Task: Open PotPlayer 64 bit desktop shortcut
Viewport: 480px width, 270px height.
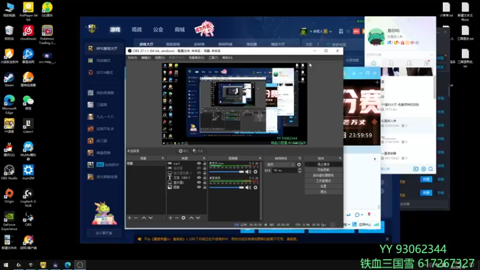Action: pyautogui.click(x=28, y=11)
